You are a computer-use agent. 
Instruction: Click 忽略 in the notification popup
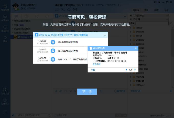93,70
